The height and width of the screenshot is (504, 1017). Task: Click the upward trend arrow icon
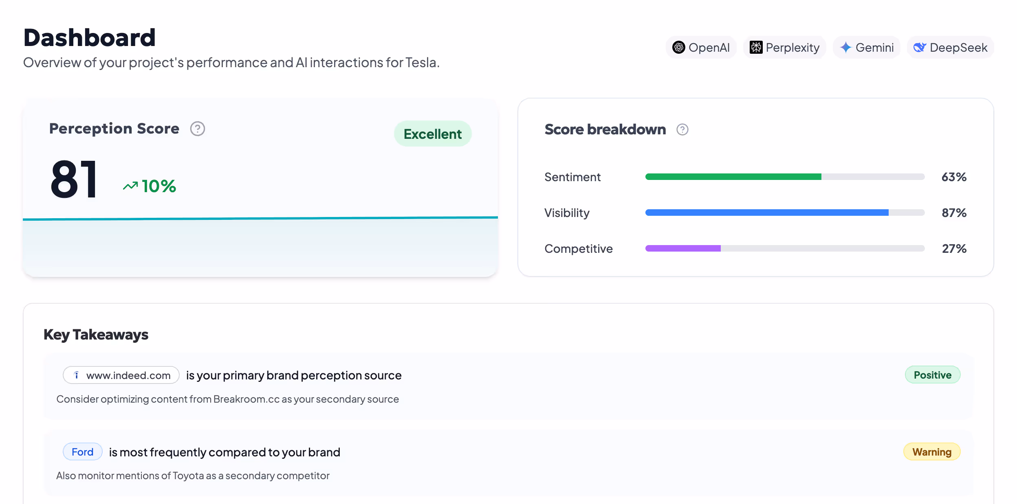coord(130,186)
